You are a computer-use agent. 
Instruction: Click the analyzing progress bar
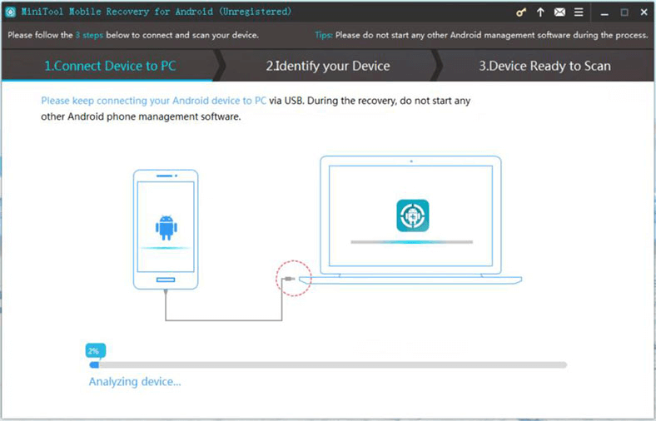coord(328,365)
